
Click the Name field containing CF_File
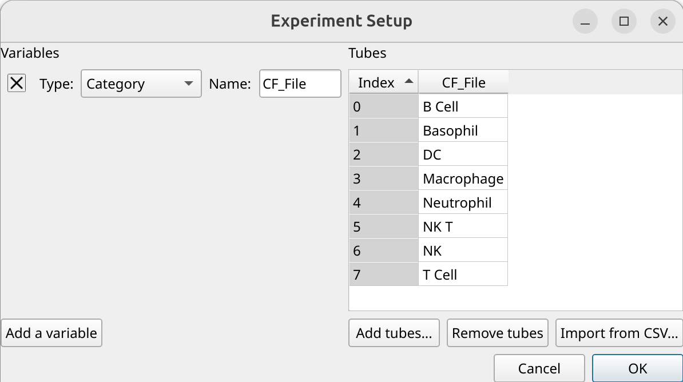(300, 83)
